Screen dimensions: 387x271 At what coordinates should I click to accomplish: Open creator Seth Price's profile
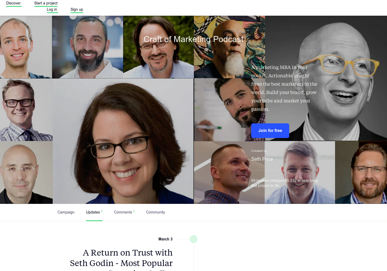pos(262,159)
